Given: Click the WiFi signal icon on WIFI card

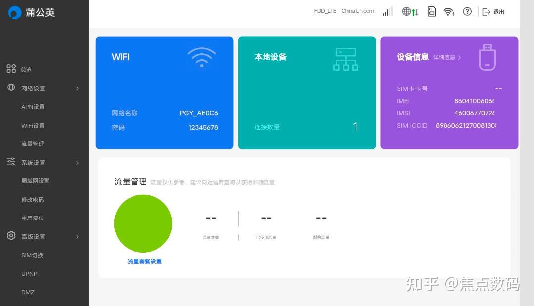Looking at the screenshot, I should [202, 56].
